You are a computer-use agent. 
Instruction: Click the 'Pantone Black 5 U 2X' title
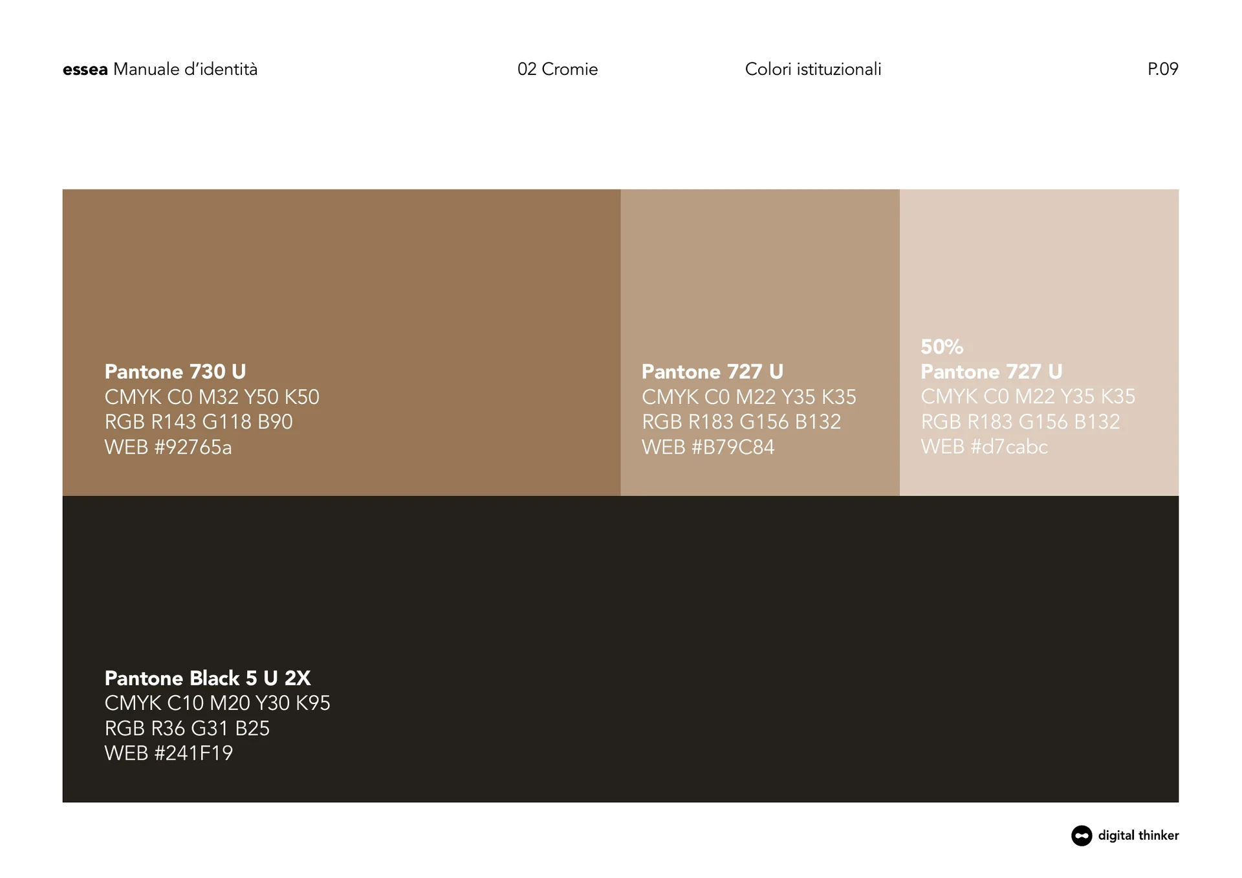coord(208,678)
